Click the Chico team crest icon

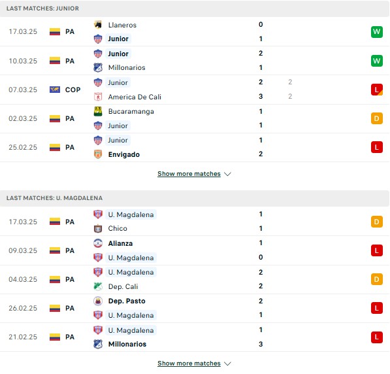click(98, 228)
